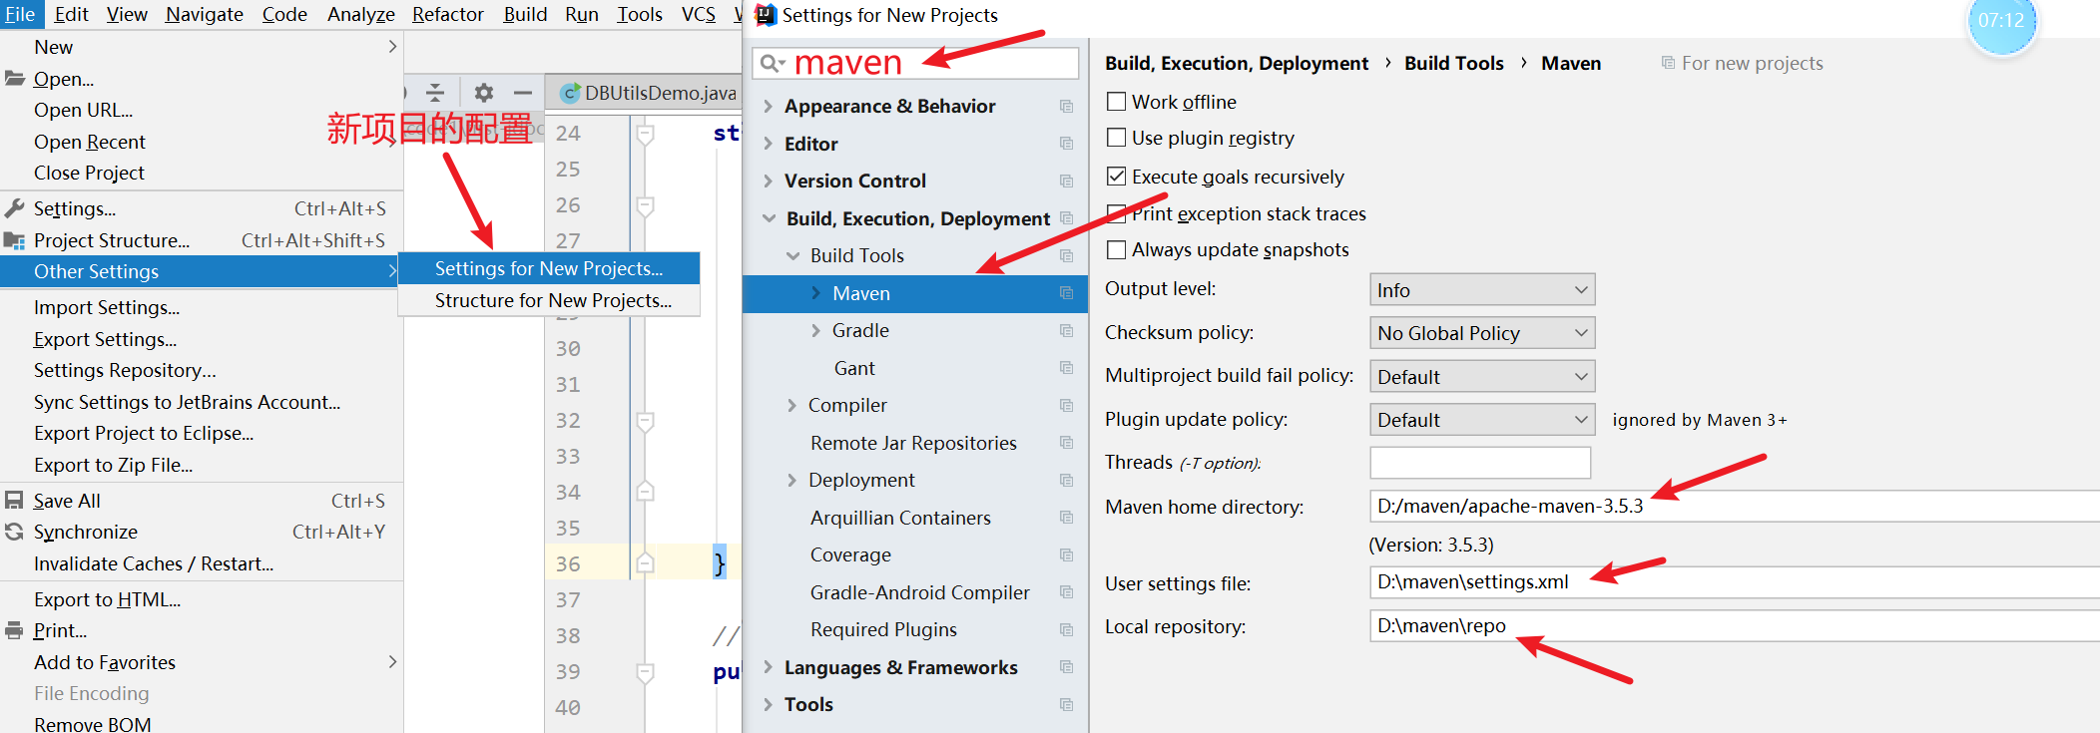Switch to DBUtilsDemo.java editor tab
This screenshot has width=2100, height=733.
[x=647, y=93]
